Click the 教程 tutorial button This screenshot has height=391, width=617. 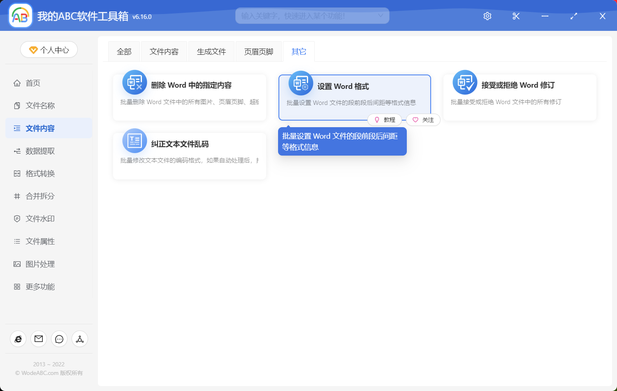click(x=385, y=120)
